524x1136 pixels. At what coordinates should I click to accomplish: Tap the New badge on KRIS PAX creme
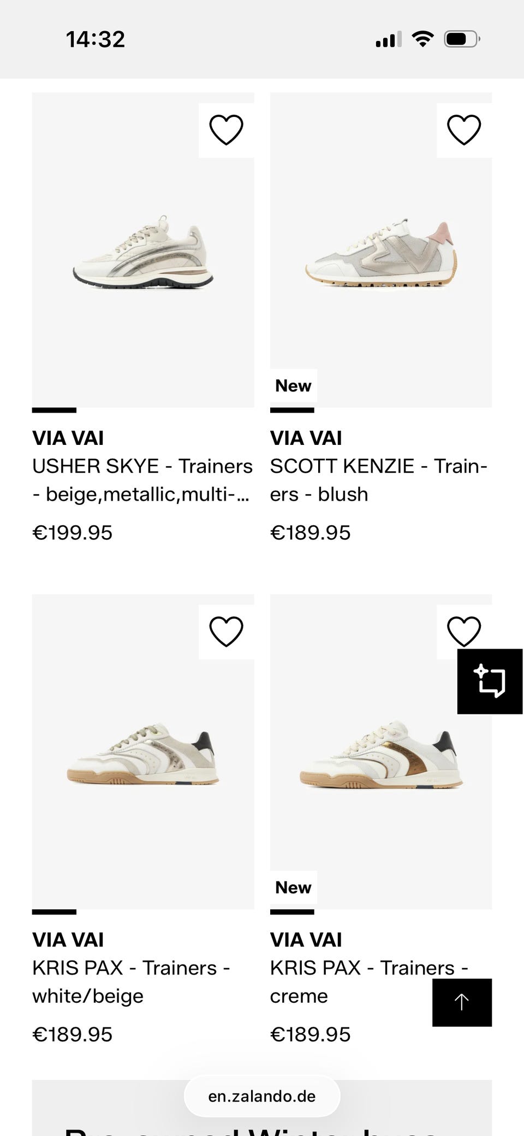[293, 887]
